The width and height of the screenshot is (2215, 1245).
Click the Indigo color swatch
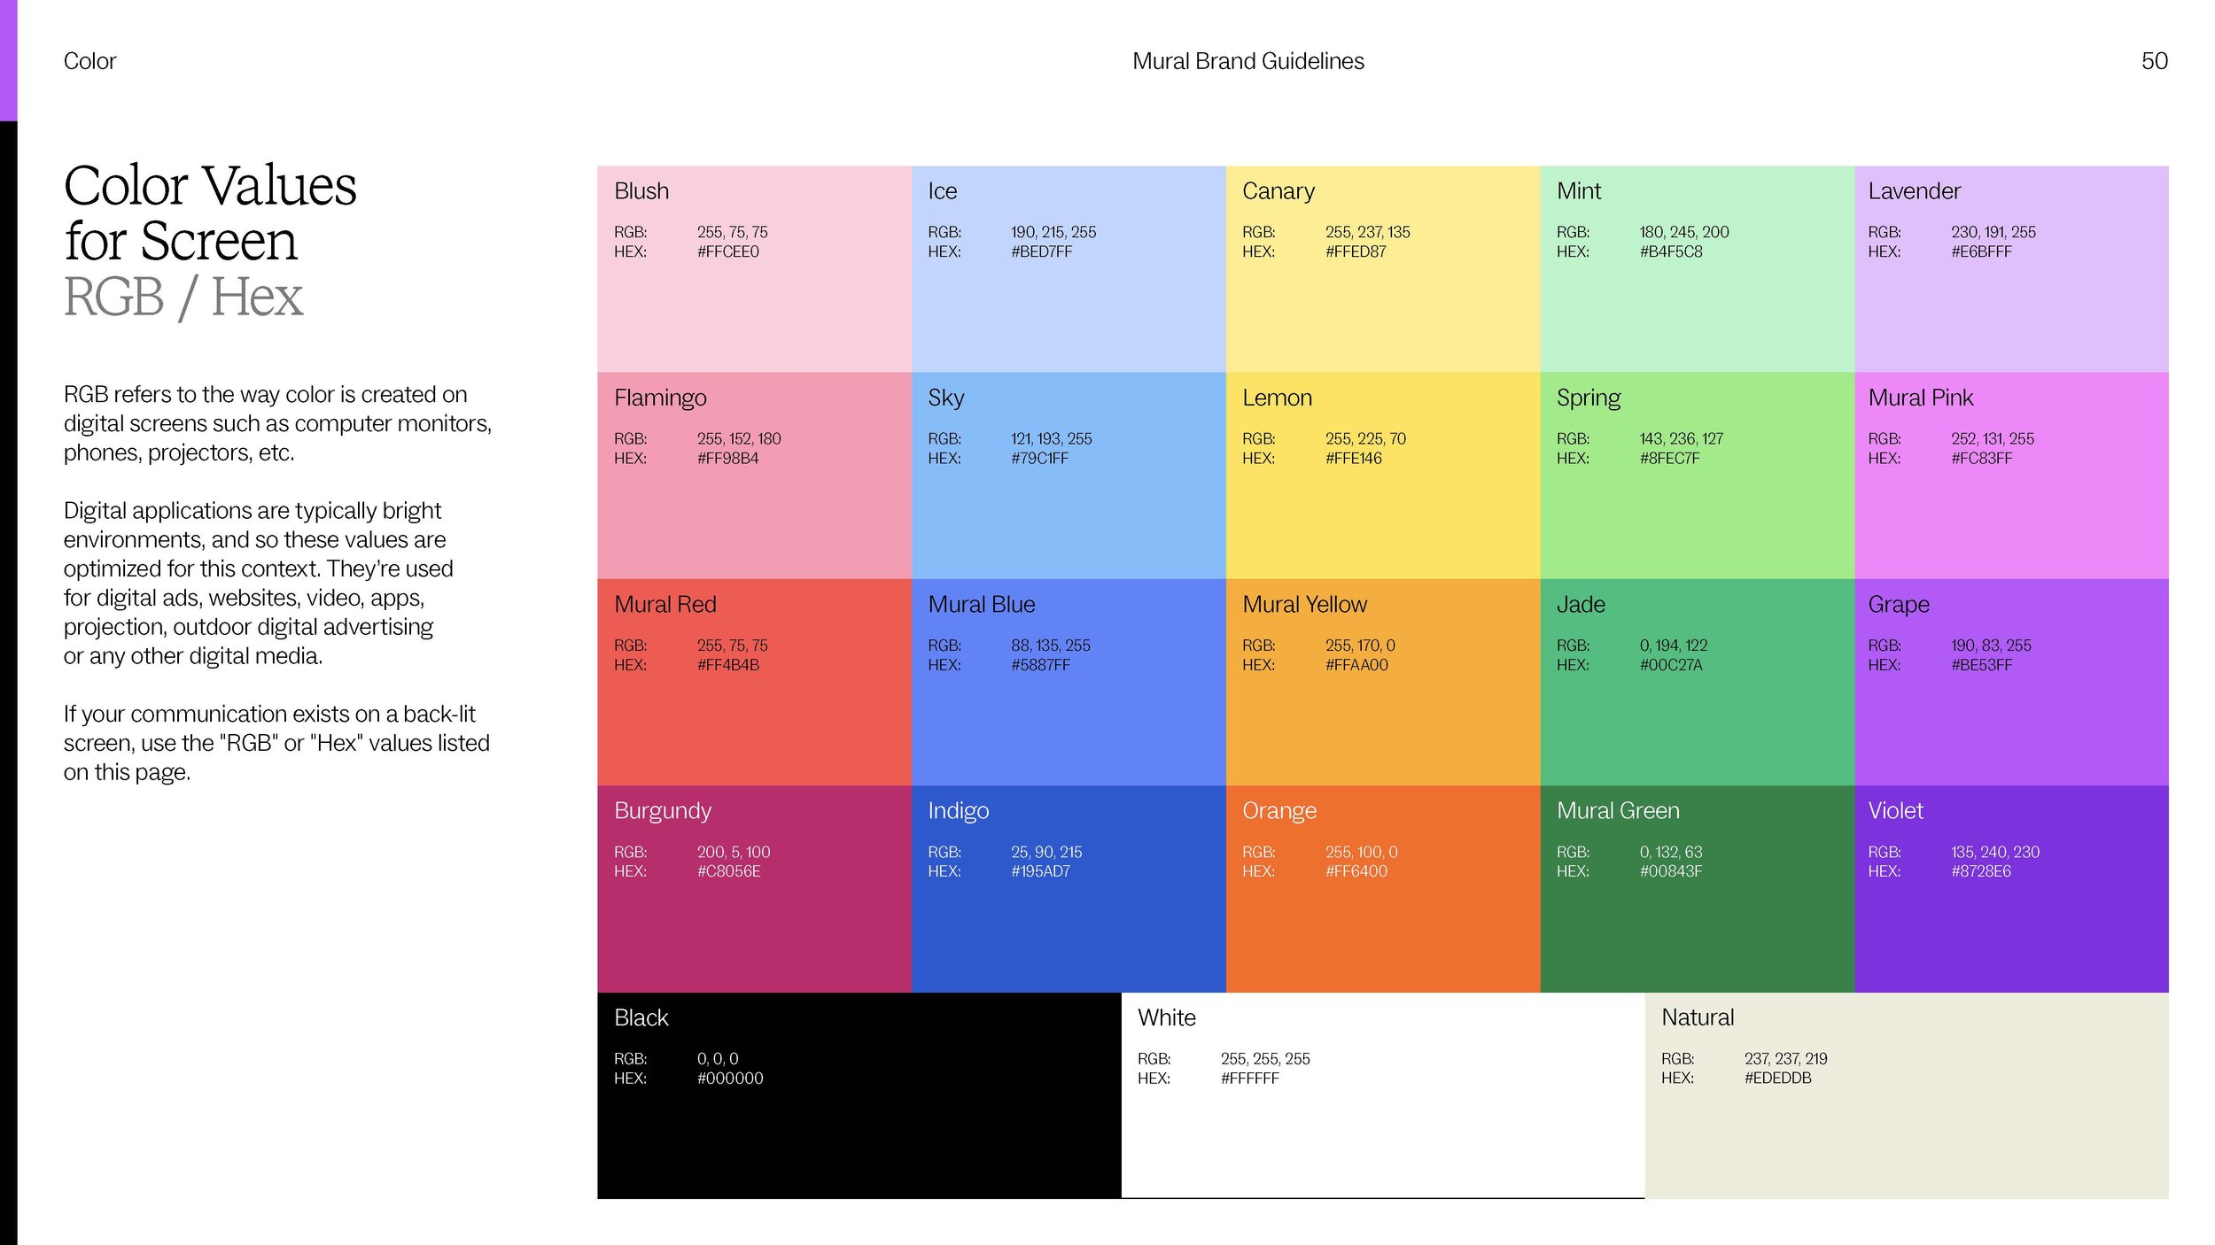coord(1069,889)
